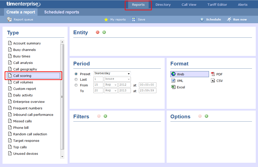258x167 pixels.
Task: Click the green add Options icon
Action: [206, 116]
